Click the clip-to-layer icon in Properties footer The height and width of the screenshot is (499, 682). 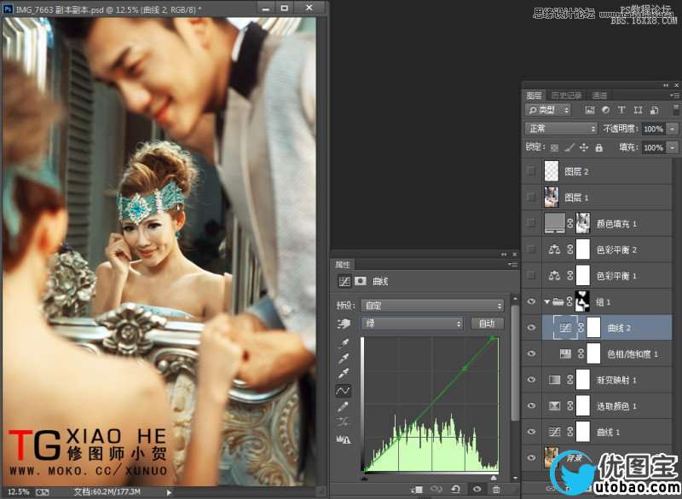(x=417, y=490)
